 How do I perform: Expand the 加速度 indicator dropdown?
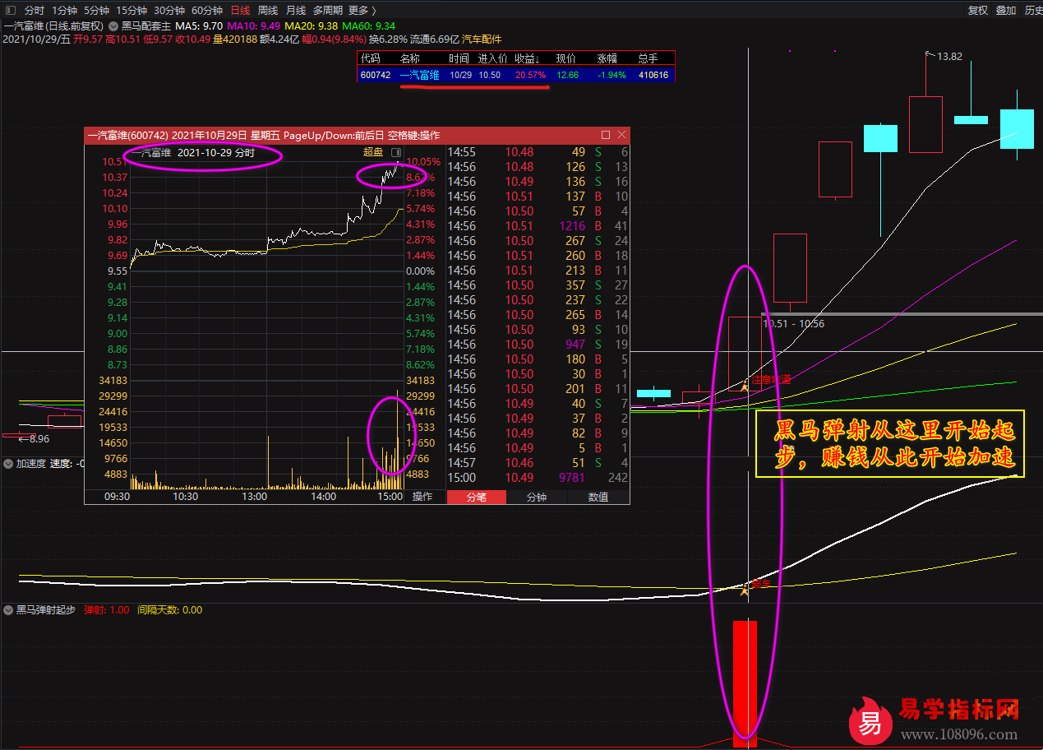[8, 464]
